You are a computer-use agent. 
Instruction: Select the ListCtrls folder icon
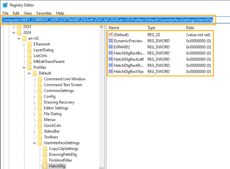[x=29, y=56]
